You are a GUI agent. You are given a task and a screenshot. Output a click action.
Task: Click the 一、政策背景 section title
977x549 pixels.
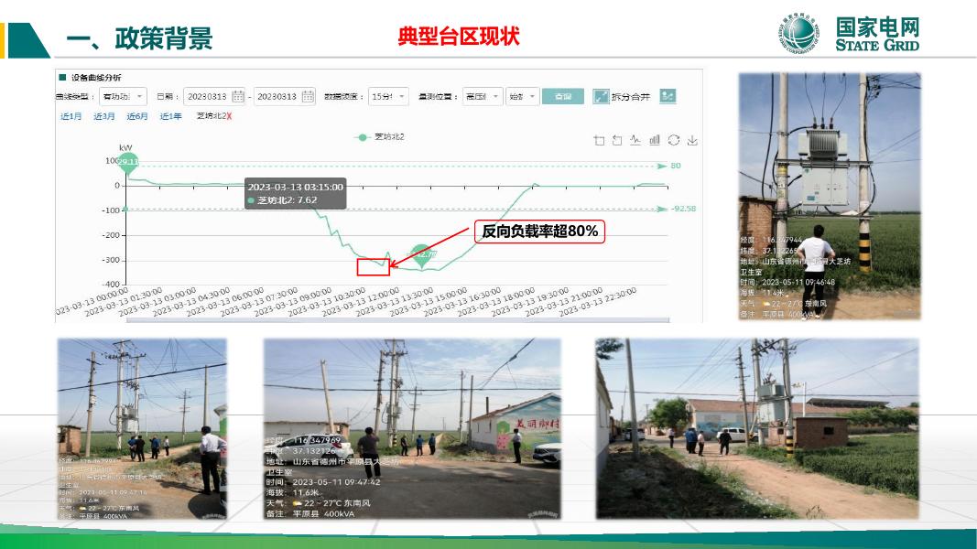click(139, 38)
